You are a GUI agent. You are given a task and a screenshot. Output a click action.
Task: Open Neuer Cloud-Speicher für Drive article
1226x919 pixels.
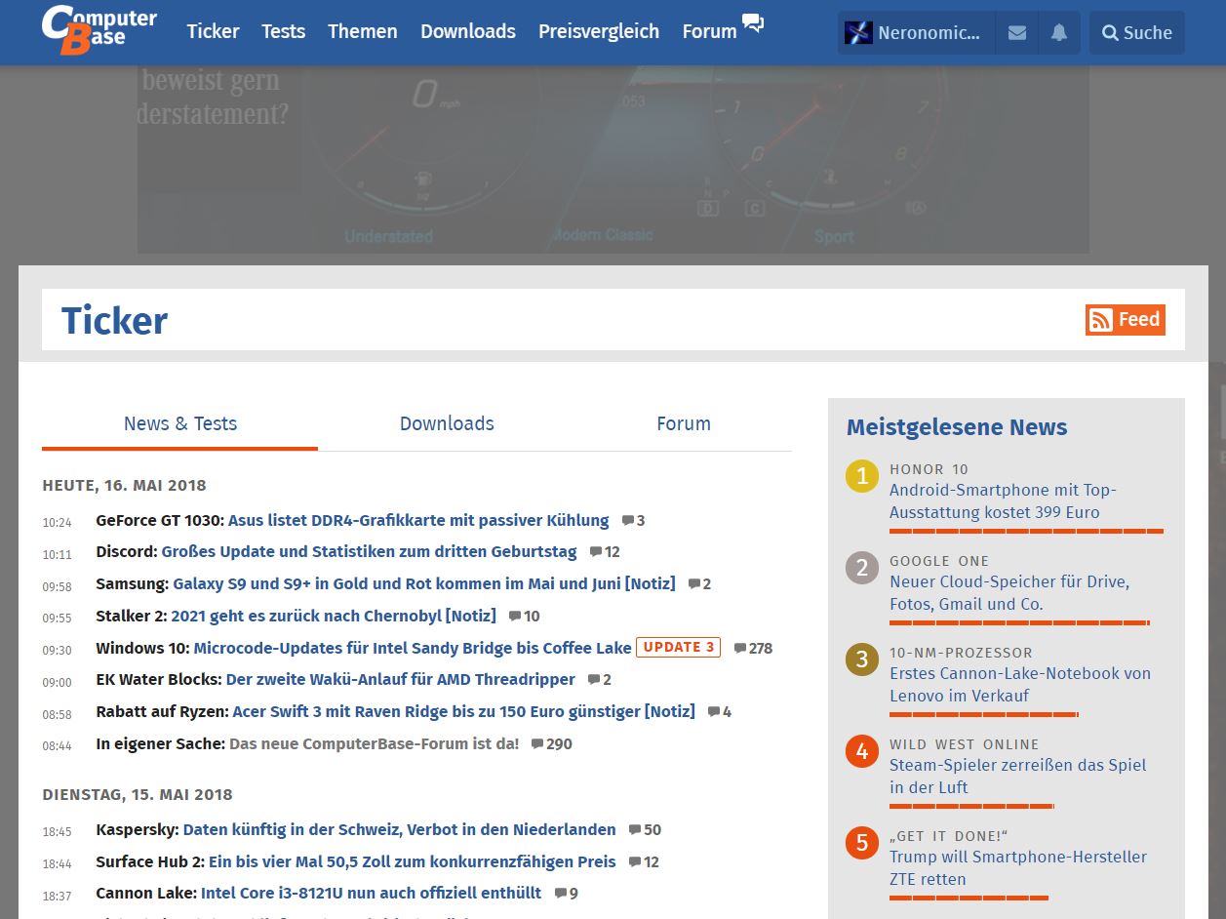coord(1009,593)
